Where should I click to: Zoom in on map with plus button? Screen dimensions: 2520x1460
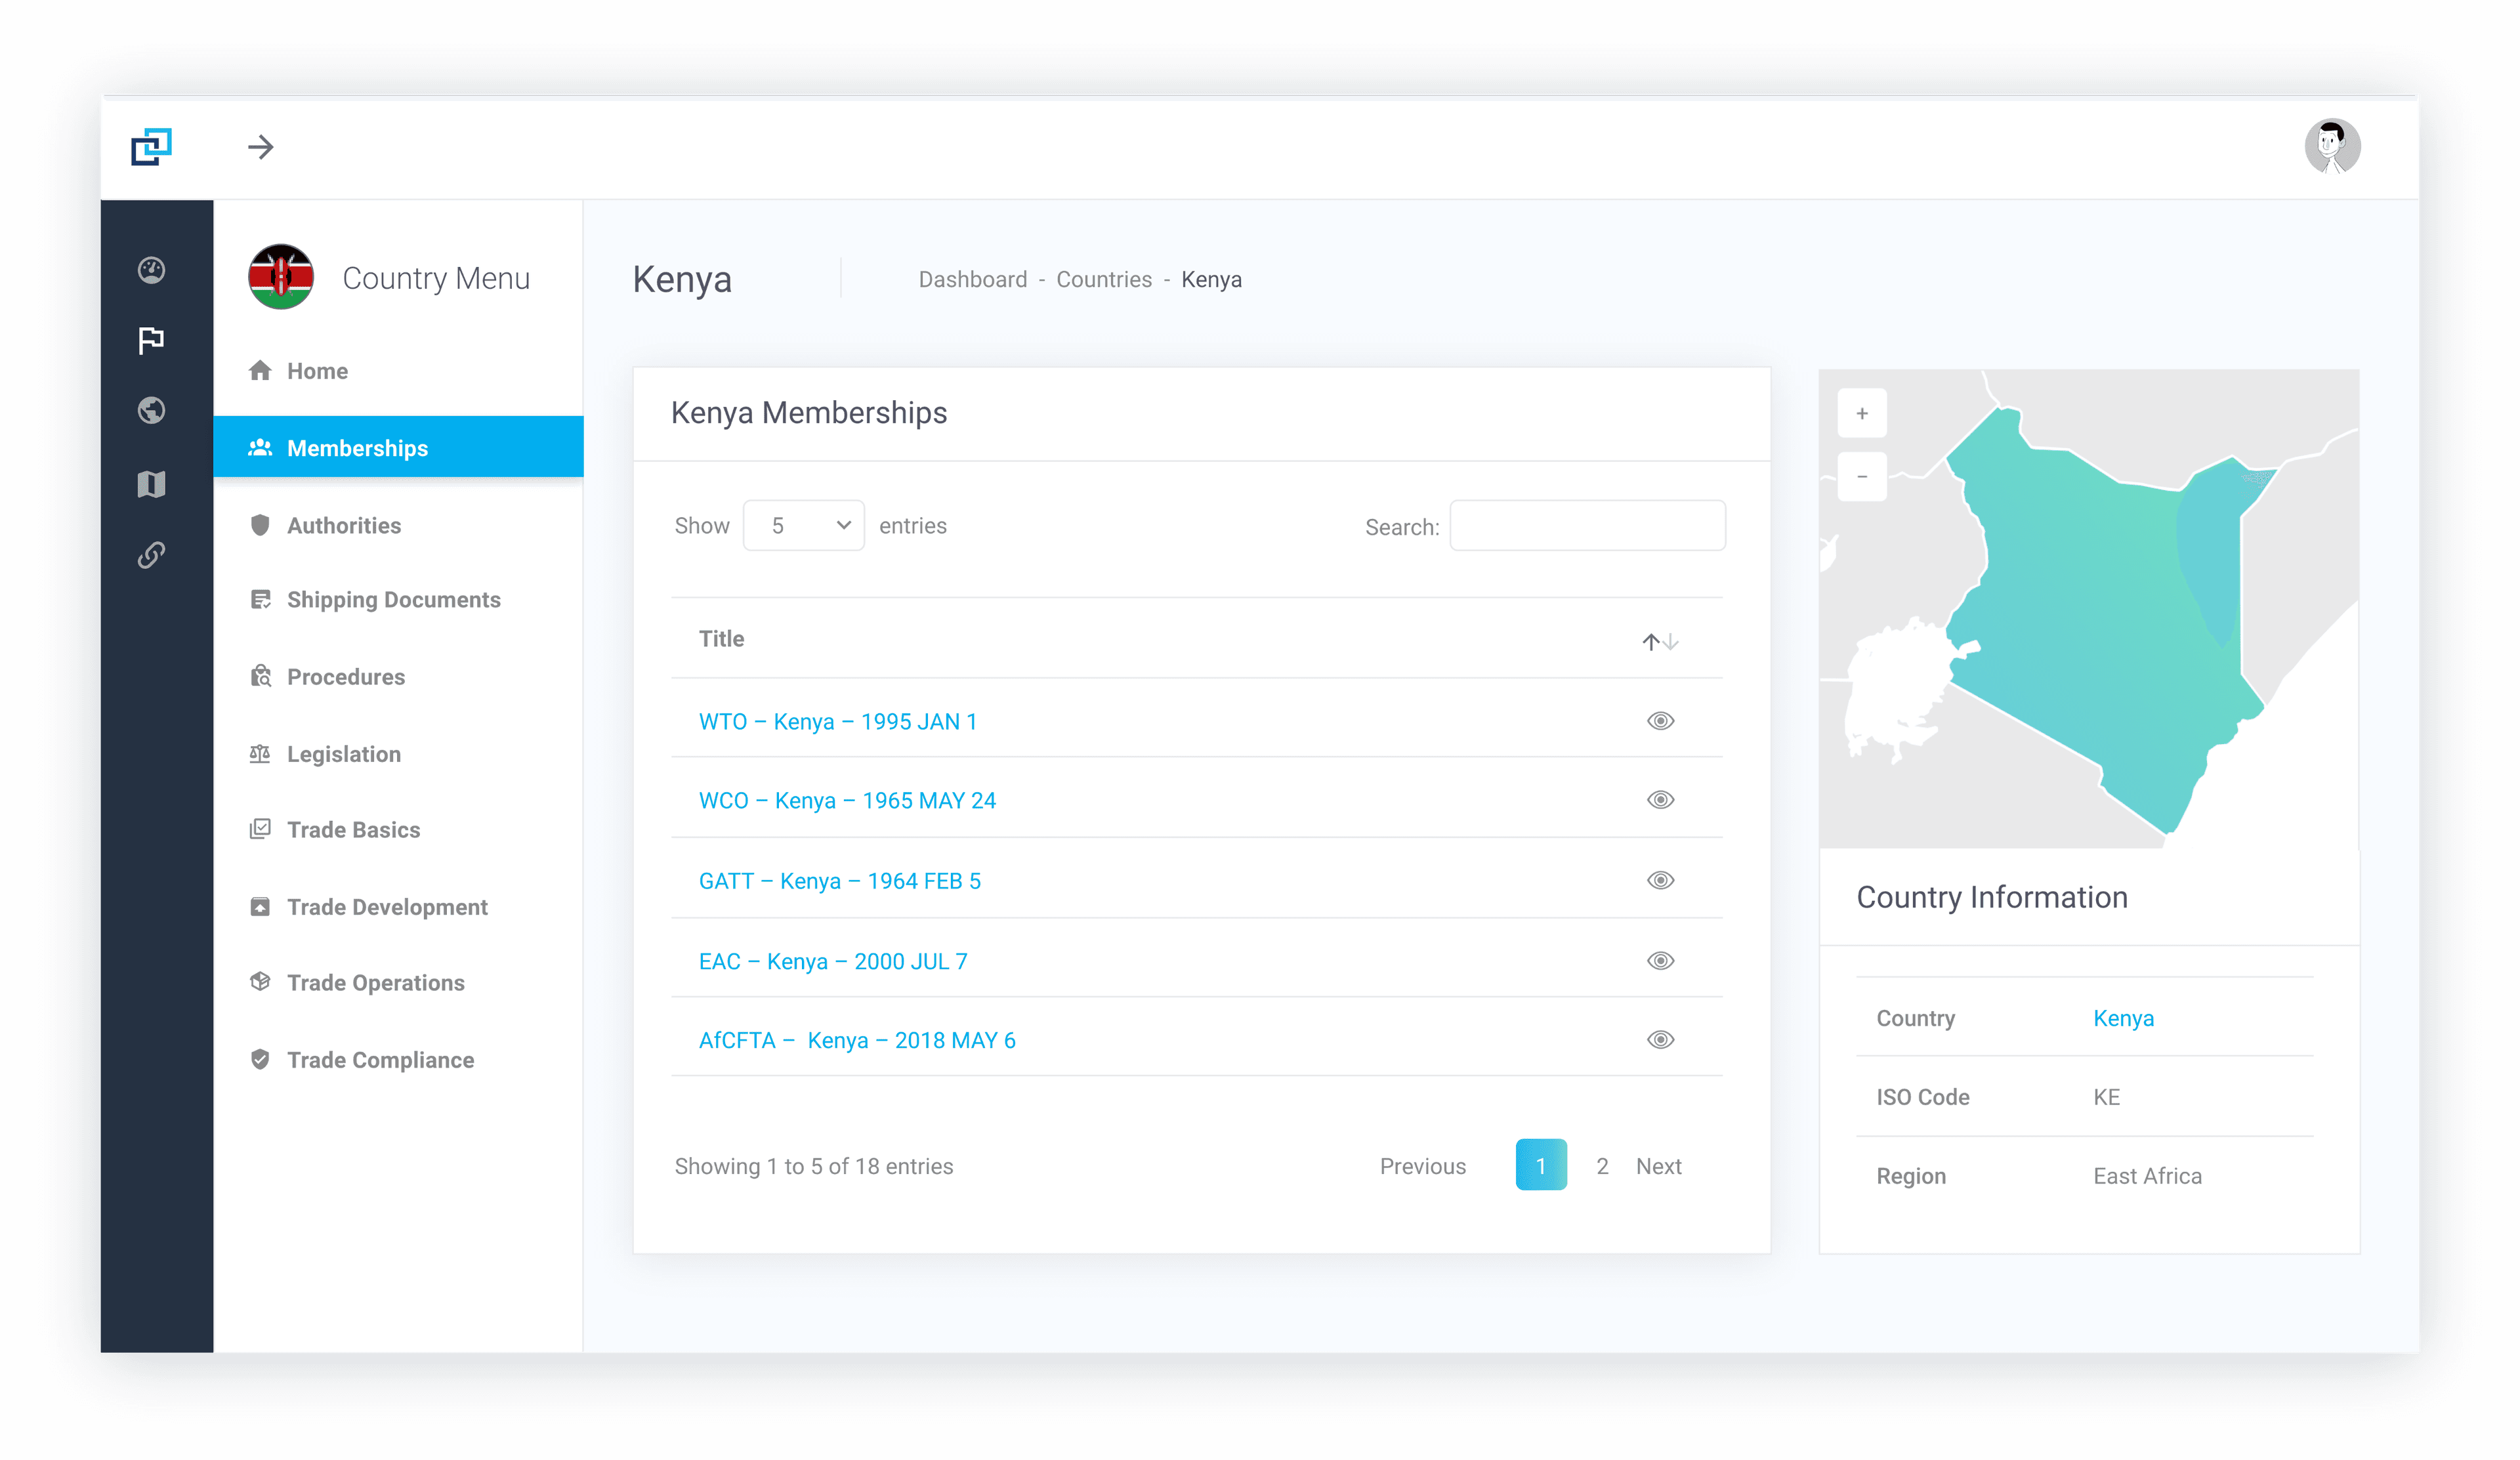click(x=1861, y=413)
